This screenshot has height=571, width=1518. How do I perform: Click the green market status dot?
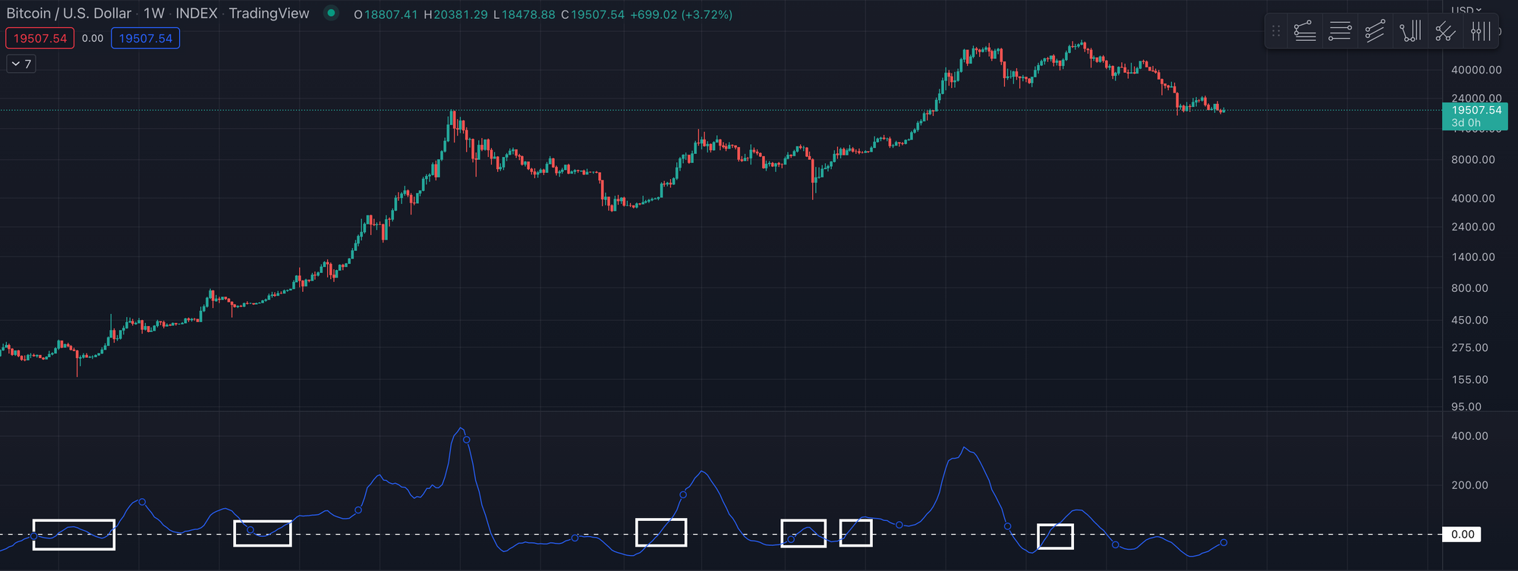click(x=331, y=13)
